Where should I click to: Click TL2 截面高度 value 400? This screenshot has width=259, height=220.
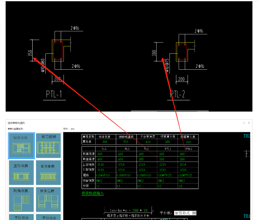click(120, 159)
